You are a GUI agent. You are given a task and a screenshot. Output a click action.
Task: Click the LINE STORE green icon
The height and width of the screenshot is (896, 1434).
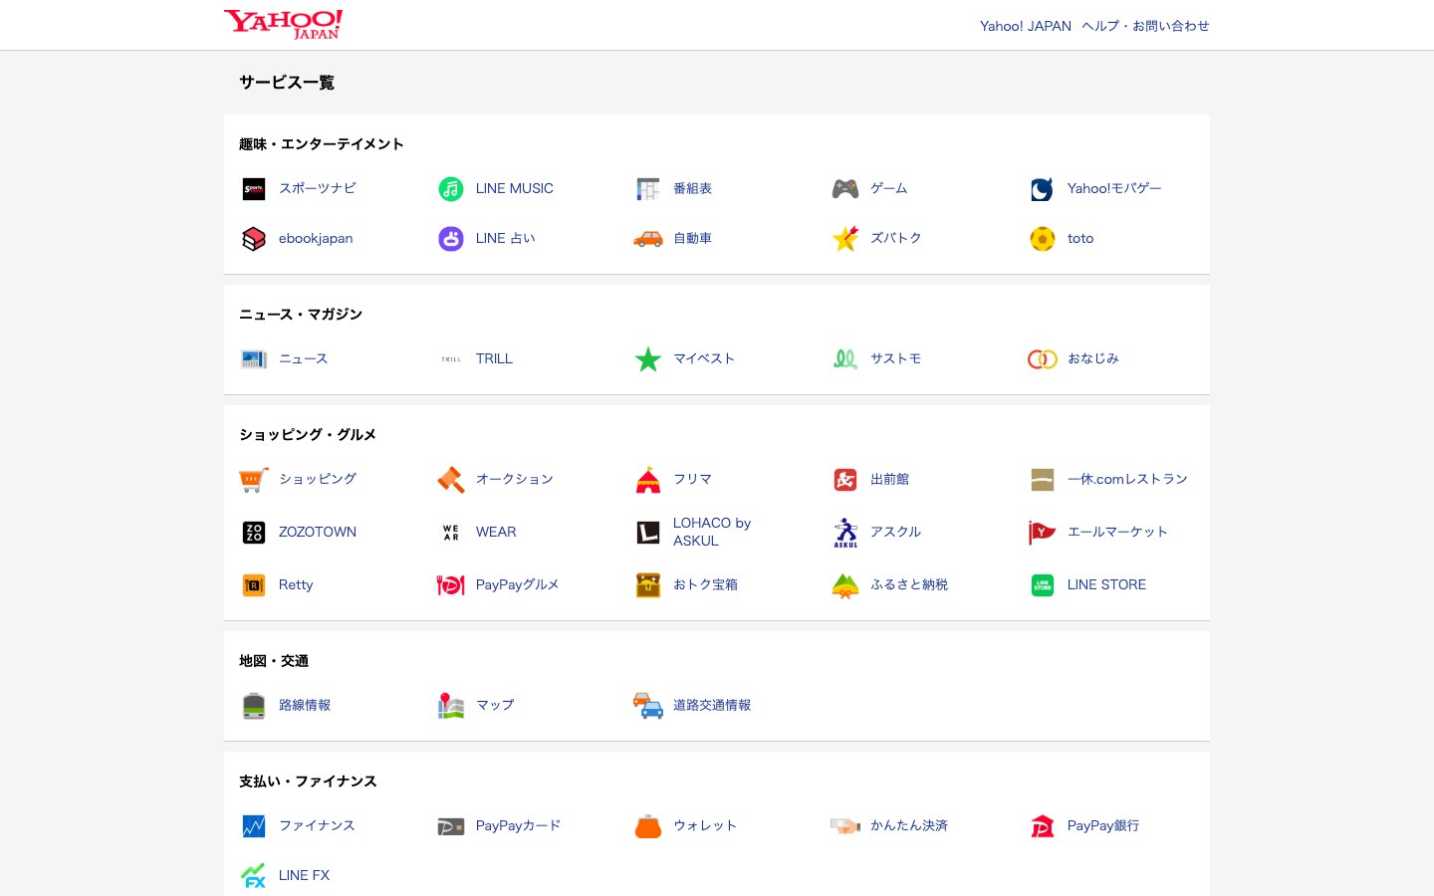pyautogui.click(x=1043, y=585)
